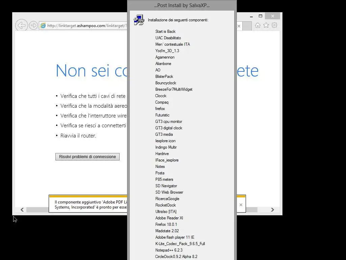Click 'BreezeFor7MultiWidget' entry
Image resolution: width=346 pixels, height=260 pixels.
pyautogui.click(x=174, y=89)
